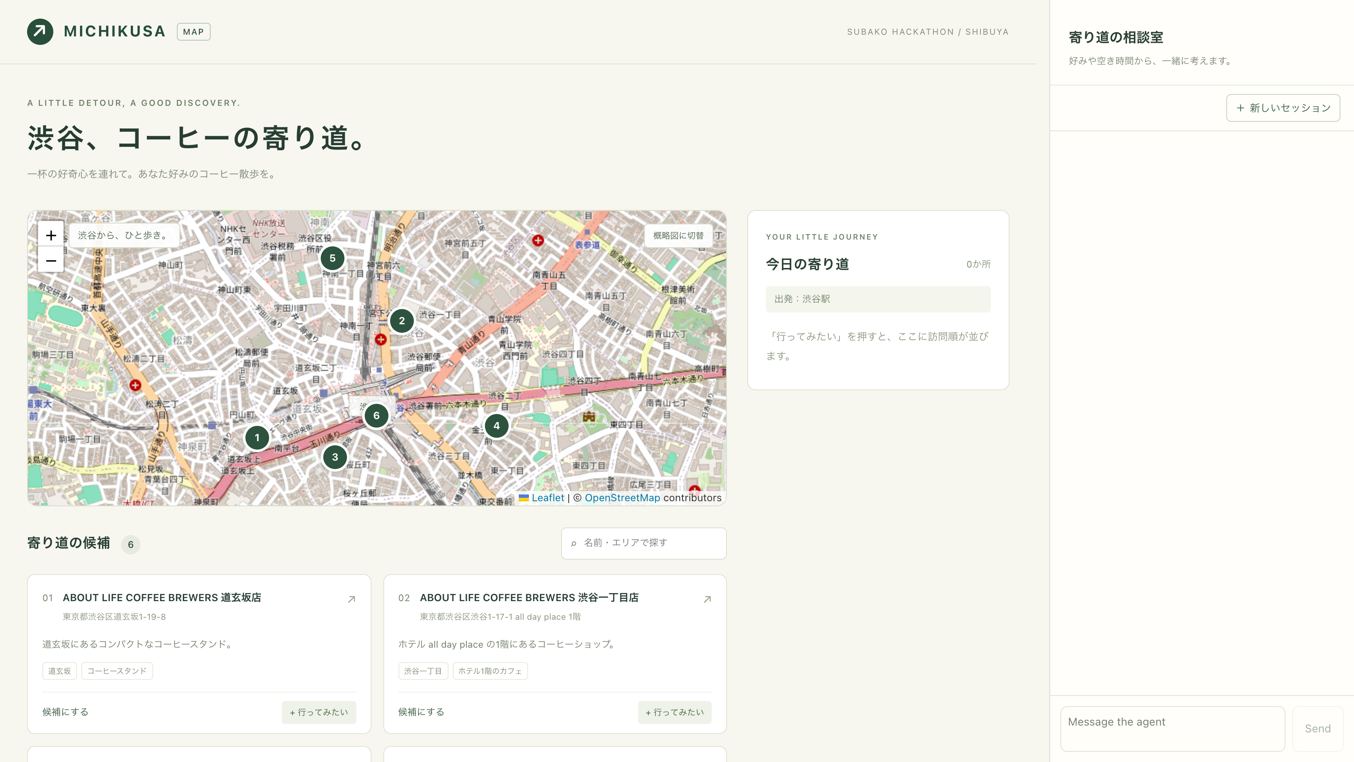The height and width of the screenshot is (762, 1354).
Task: Zoom out the map with minus button
Action: 51,260
